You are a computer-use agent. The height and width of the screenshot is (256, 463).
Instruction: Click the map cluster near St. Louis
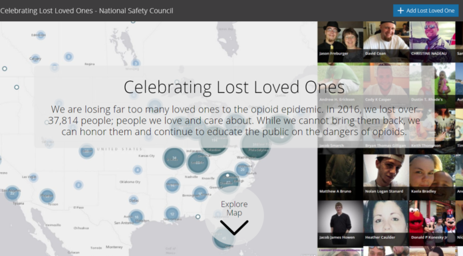pos(174,158)
